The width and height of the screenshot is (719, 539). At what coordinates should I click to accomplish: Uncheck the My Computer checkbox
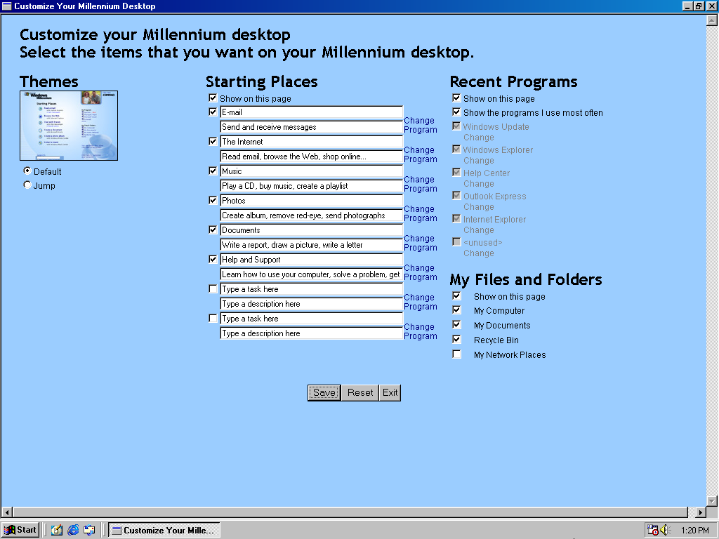coord(456,310)
